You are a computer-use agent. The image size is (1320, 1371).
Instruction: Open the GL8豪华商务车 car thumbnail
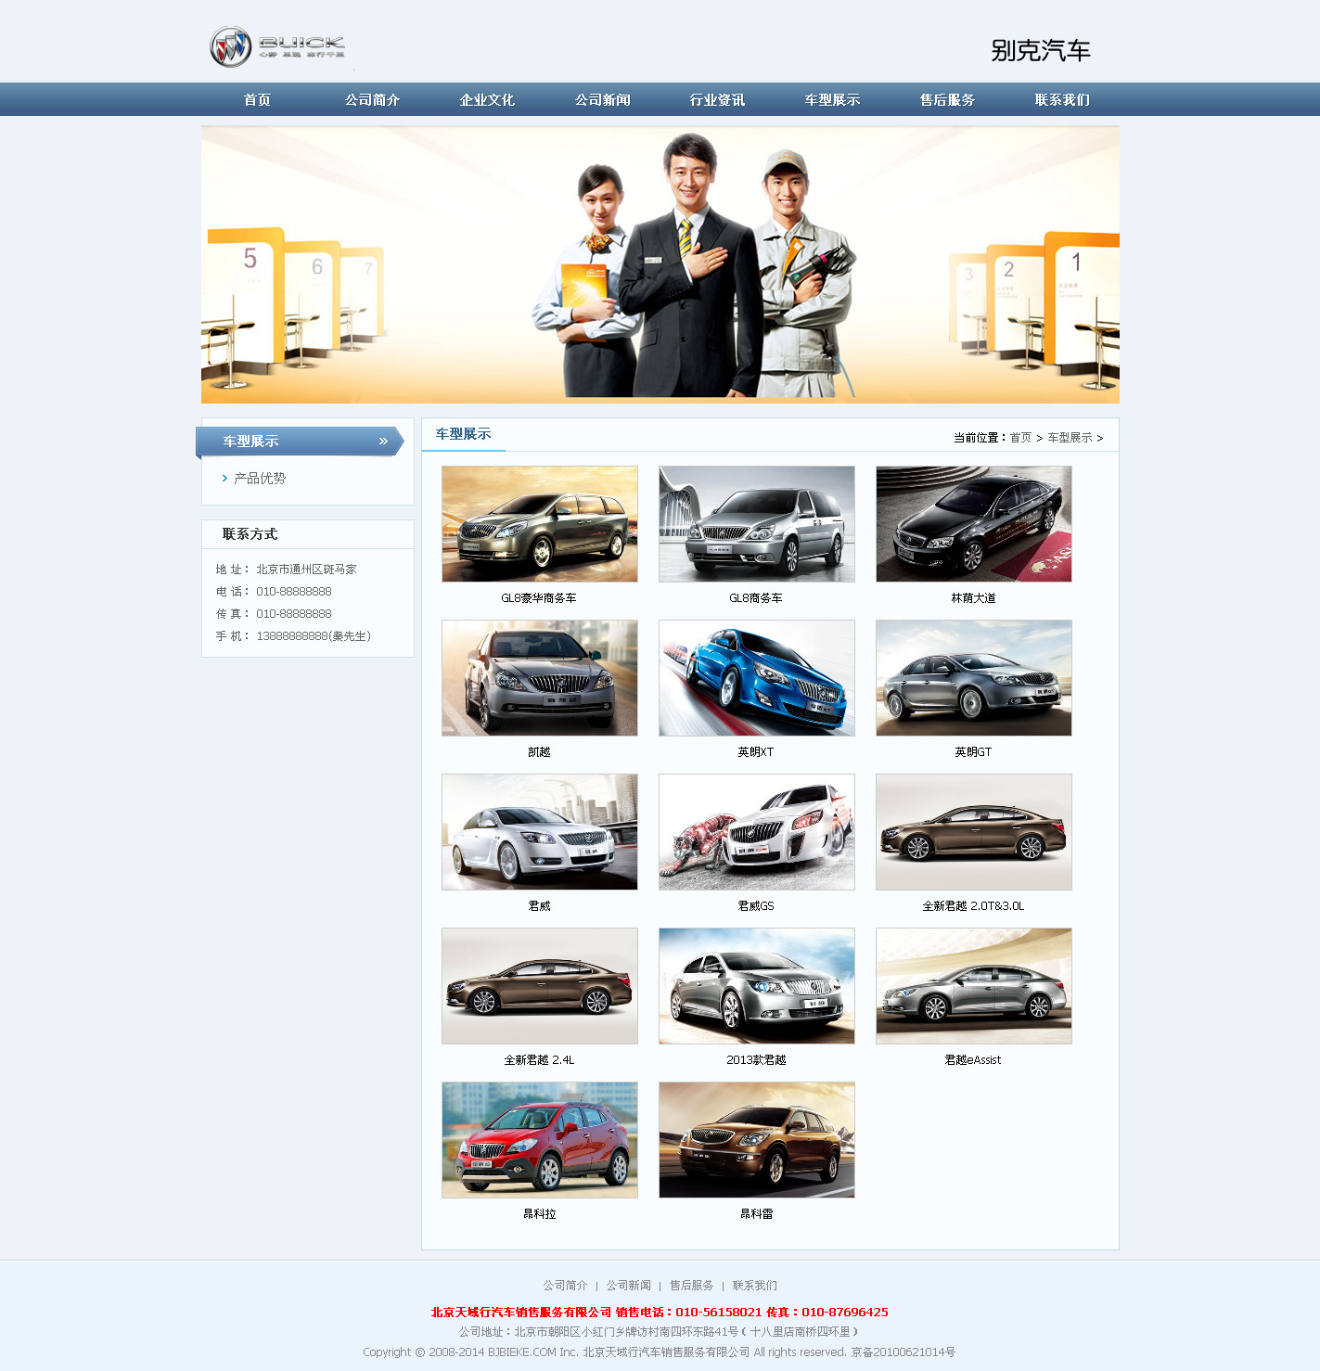click(540, 524)
